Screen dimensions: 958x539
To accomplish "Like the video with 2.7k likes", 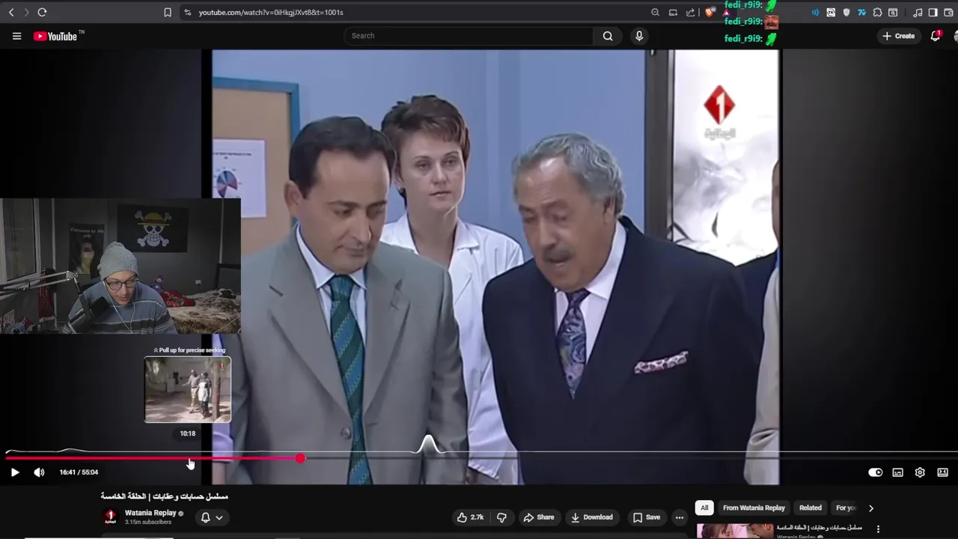I will pyautogui.click(x=470, y=517).
